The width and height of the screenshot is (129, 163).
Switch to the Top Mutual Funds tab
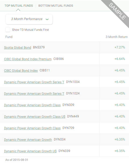tap(19, 6)
